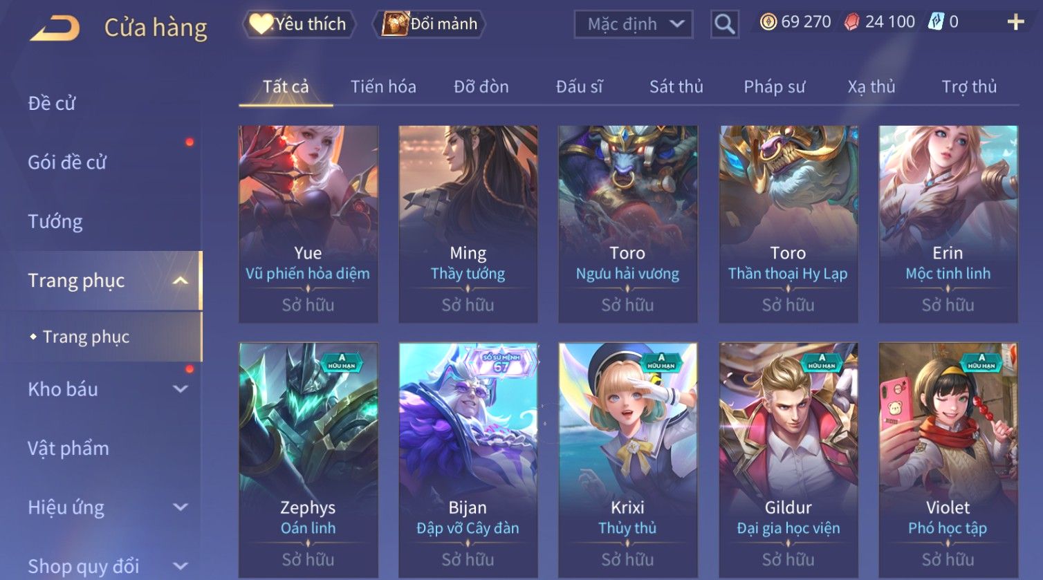This screenshot has width=1043, height=580.
Task: Open Đổi mảnh chest exchange
Action: [430, 24]
